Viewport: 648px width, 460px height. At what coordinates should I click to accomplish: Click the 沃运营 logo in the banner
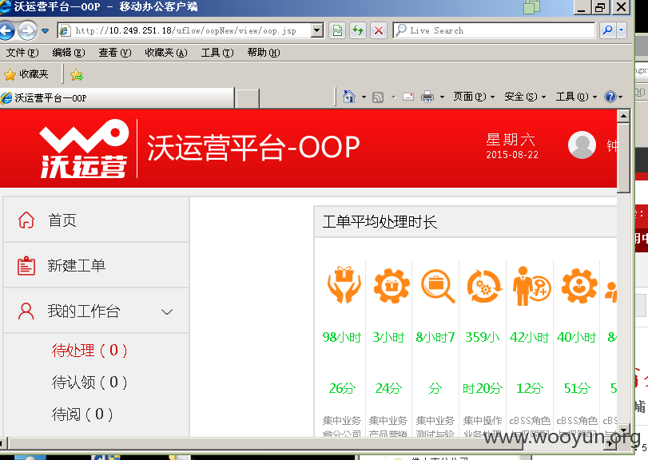(84, 149)
